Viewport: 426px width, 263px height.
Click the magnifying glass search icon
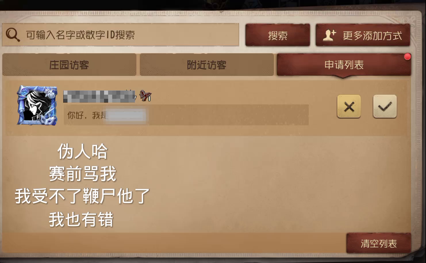[13, 35]
